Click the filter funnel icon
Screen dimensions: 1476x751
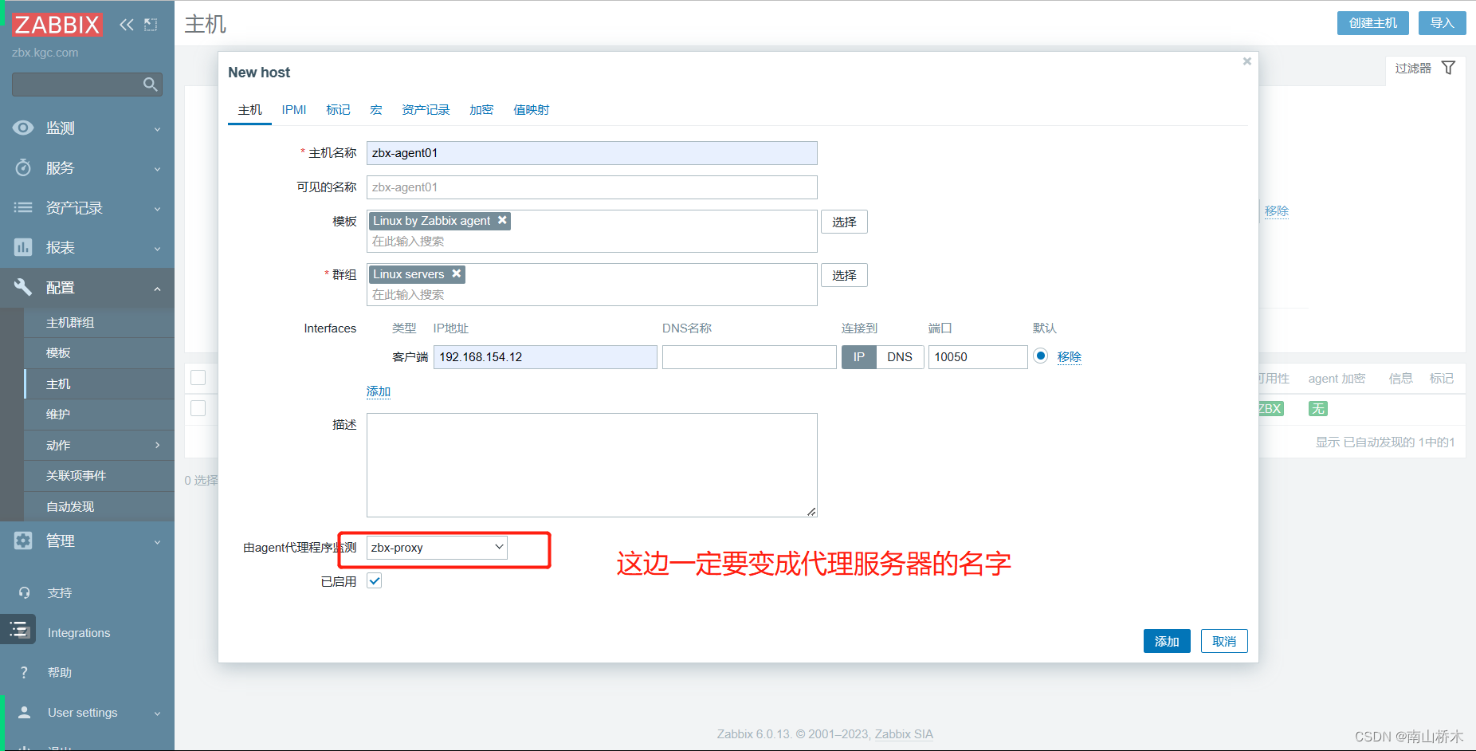tap(1448, 68)
